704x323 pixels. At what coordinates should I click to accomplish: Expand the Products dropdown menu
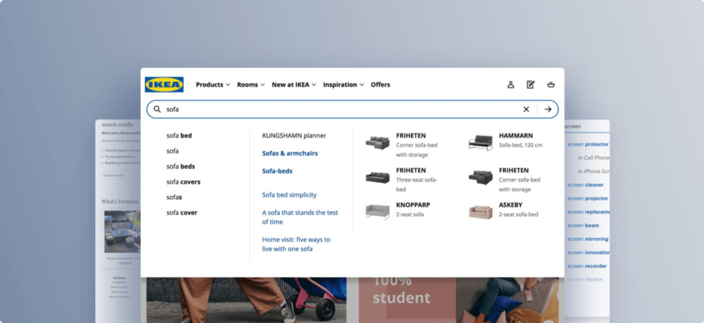tap(213, 85)
